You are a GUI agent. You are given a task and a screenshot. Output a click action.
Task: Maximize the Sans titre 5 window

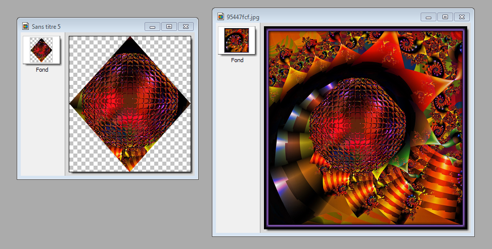[x=169, y=26]
